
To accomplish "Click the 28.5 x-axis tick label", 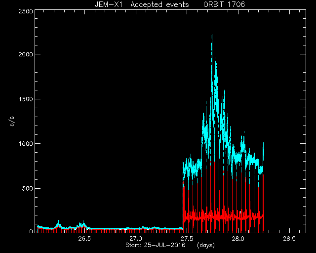I will pyautogui.click(x=289, y=239).
